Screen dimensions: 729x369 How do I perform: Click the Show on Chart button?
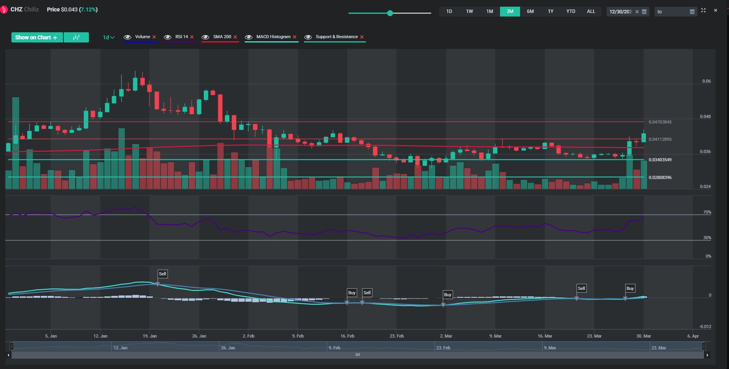pyautogui.click(x=37, y=37)
